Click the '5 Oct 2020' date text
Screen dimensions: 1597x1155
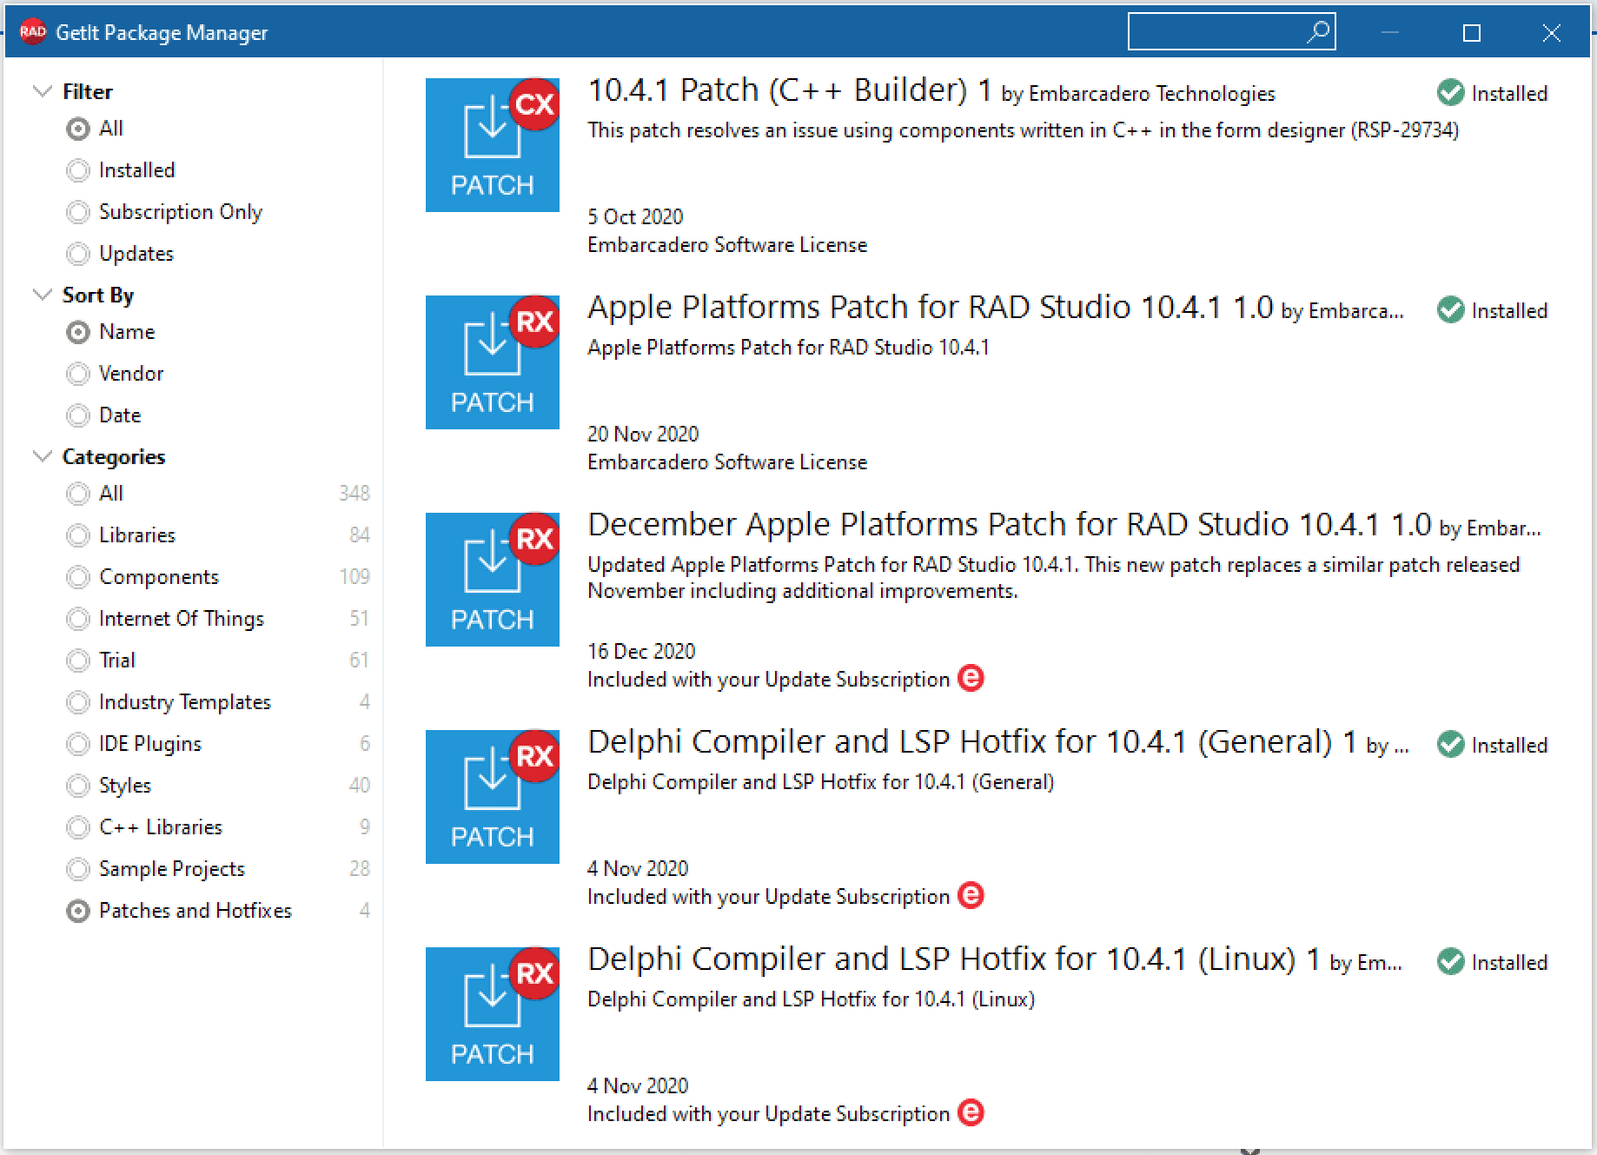(x=635, y=216)
